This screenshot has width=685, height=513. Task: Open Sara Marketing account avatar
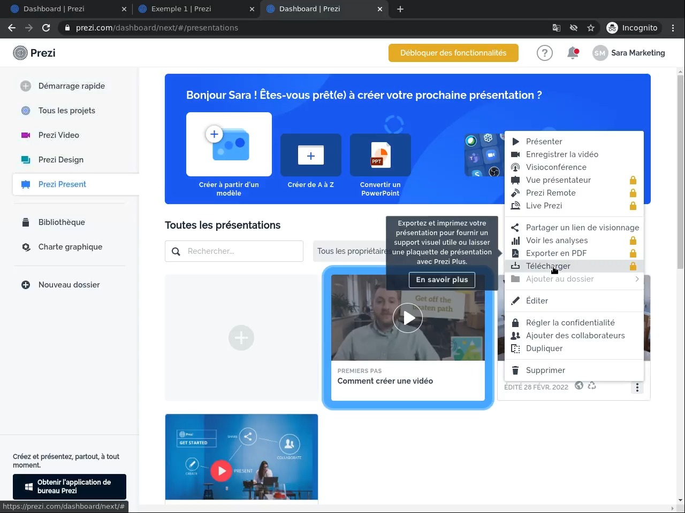[x=600, y=53]
